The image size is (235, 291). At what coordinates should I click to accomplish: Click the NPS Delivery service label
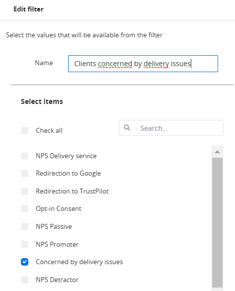tap(66, 156)
